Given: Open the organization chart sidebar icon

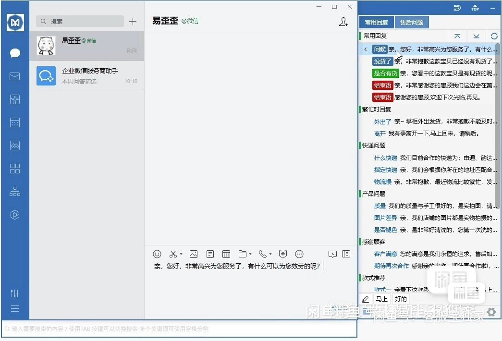Looking at the screenshot, I should (x=15, y=192).
